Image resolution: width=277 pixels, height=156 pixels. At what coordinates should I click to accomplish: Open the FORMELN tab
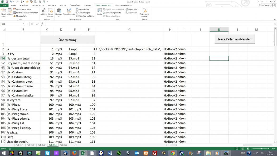52,6
